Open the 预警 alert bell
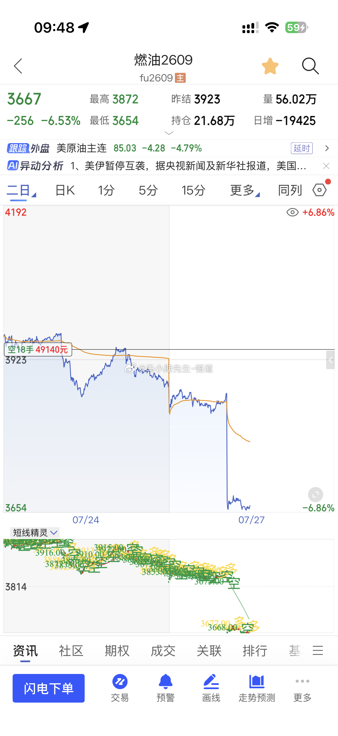 coord(165,688)
